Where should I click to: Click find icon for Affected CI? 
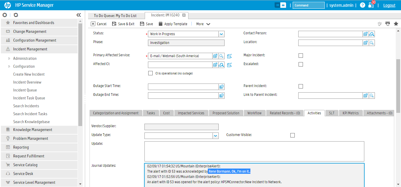pos(221,65)
